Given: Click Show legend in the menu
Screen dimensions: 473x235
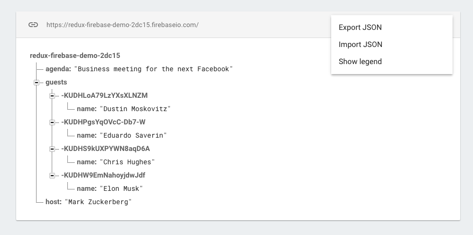Looking at the screenshot, I should pyautogui.click(x=360, y=62).
